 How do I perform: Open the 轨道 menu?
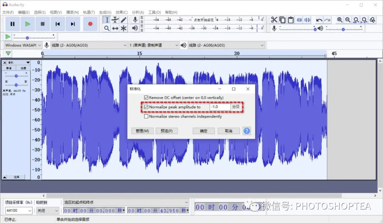point(89,12)
